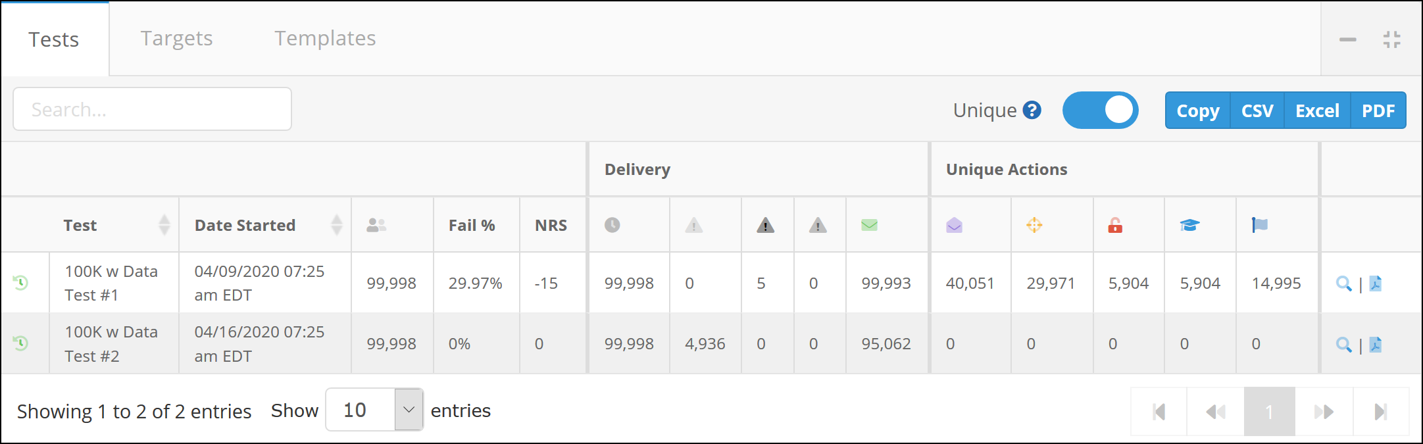Click the 40,051 opens value
The width and height of the screenshot is (1423, 444).
(970, 284)
